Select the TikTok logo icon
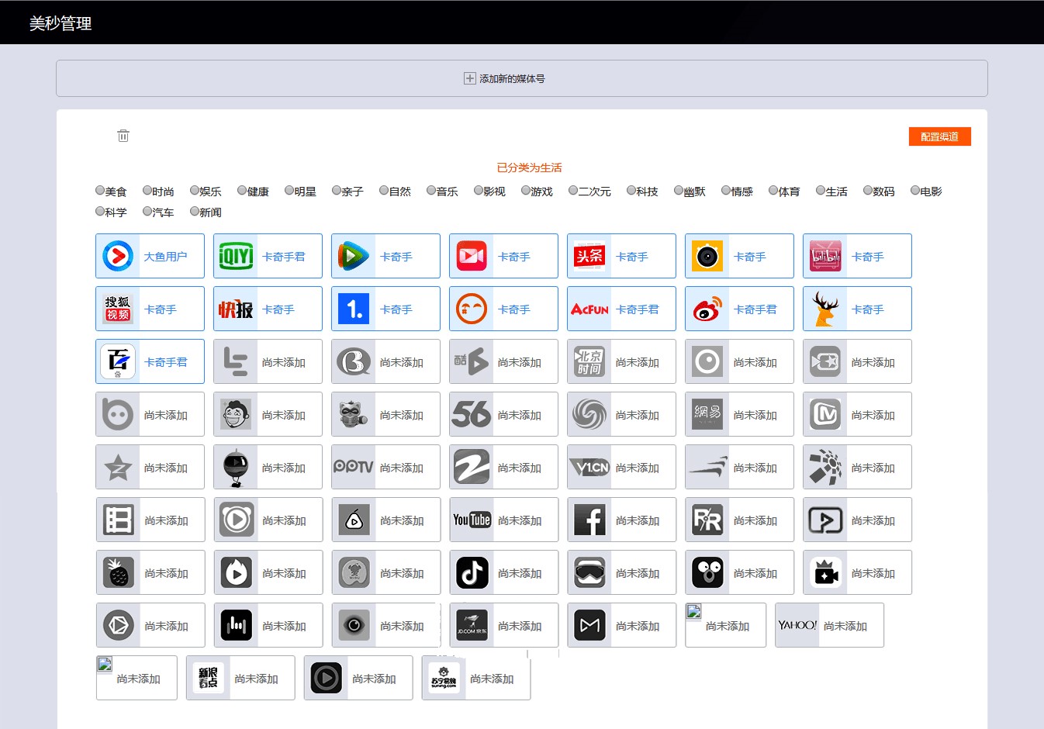Image resolution: width=1044 pixels, height=729 pixels. pos(472,572)
